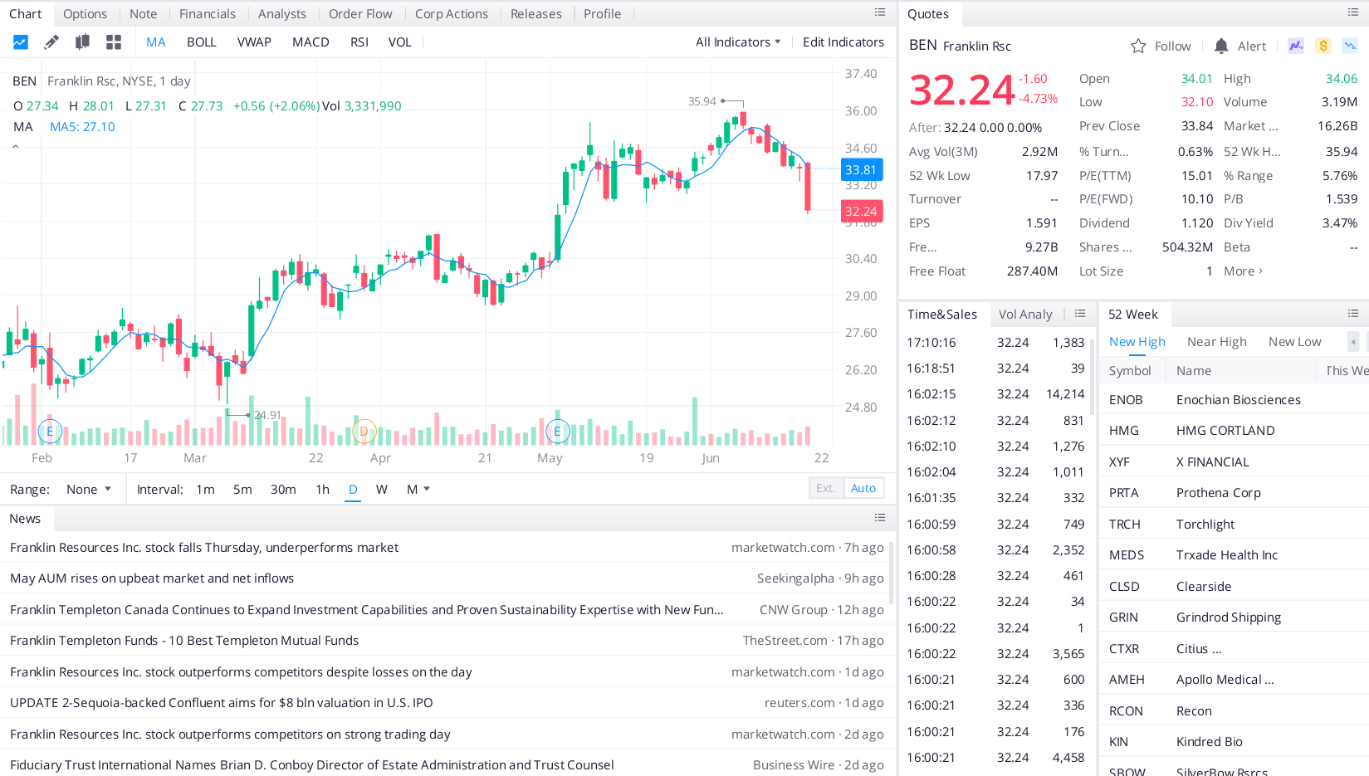Select the 30m interval
Image resolution: width=1369 pixels, height=776 pixels.
click(283, 490)
